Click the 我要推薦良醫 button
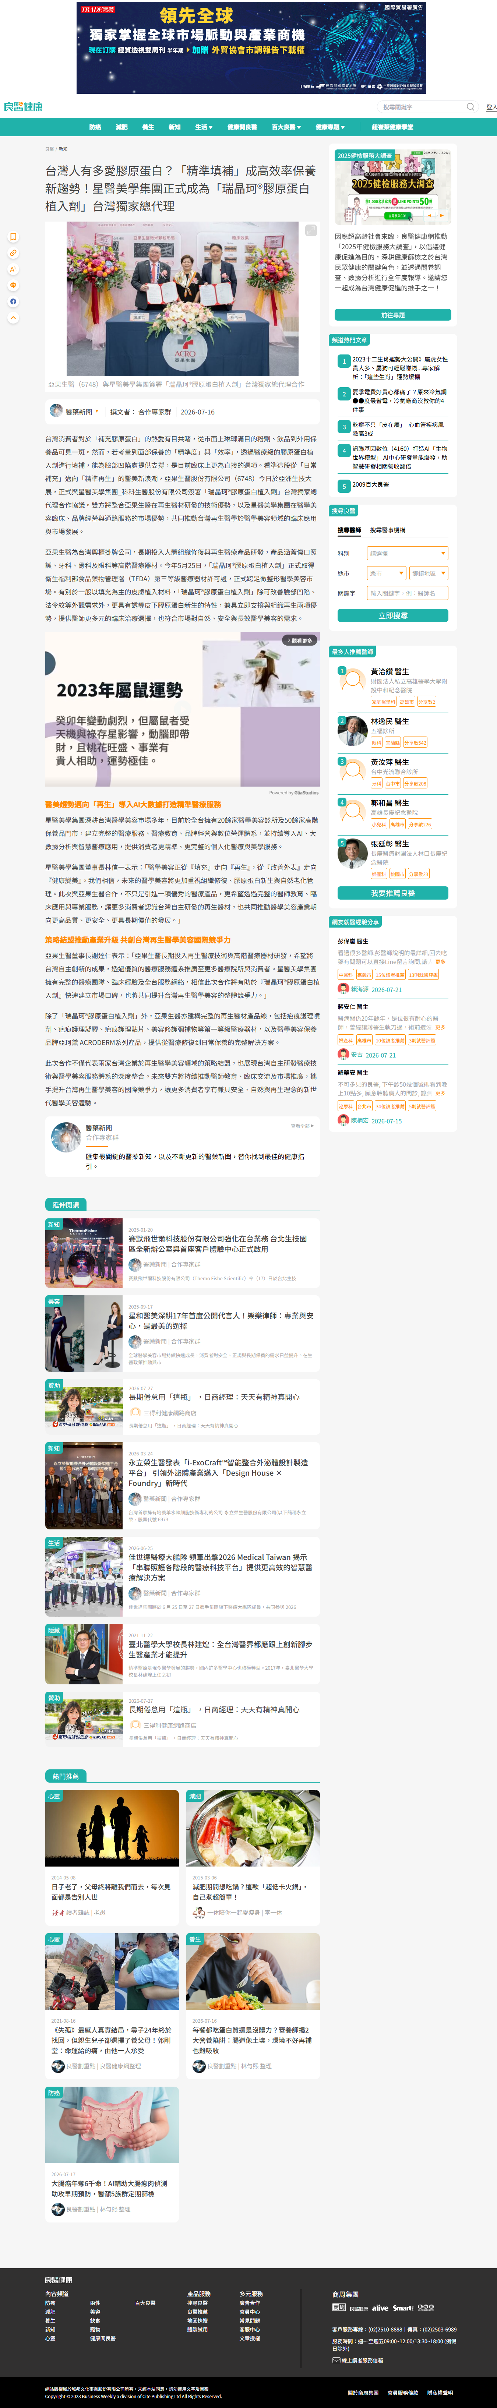497x2408 pixels. tap(392, 893)
